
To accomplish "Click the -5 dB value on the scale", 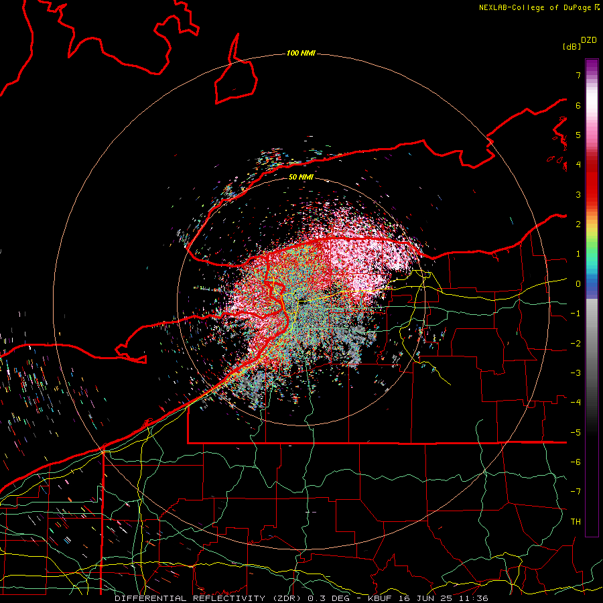I will (576, 433).
